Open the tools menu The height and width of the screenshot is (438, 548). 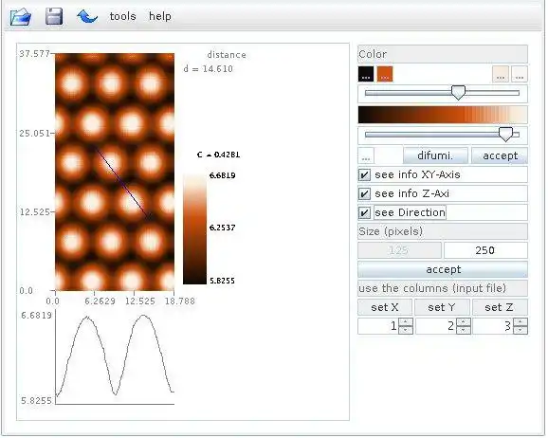click(x=122, y=16)
